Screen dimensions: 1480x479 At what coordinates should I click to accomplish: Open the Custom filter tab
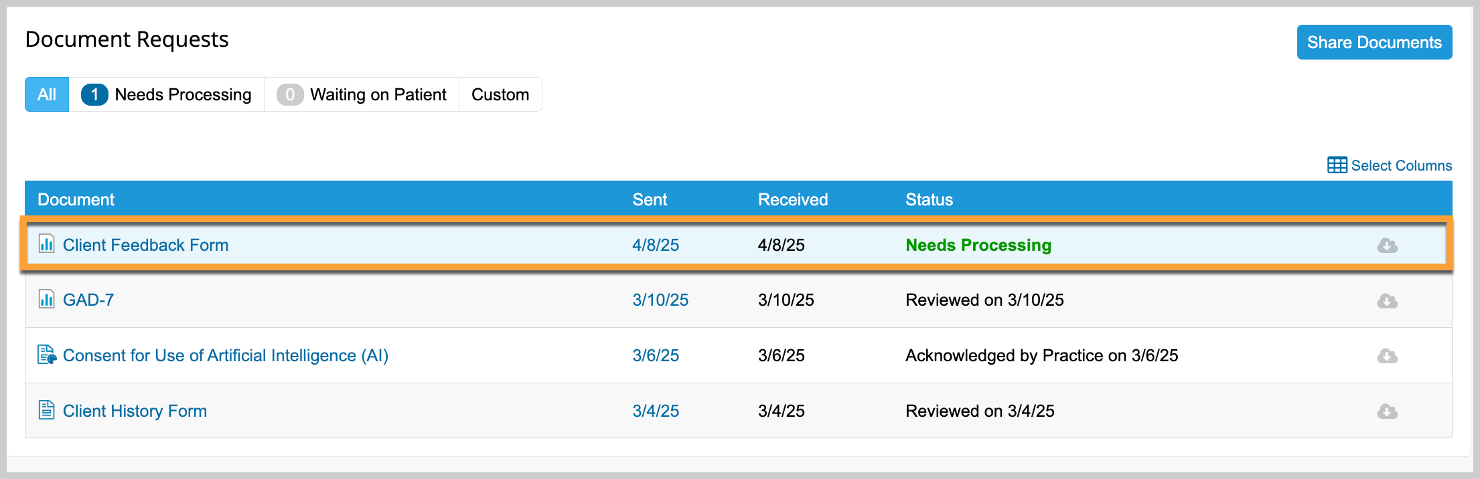[x=500, y=94]
